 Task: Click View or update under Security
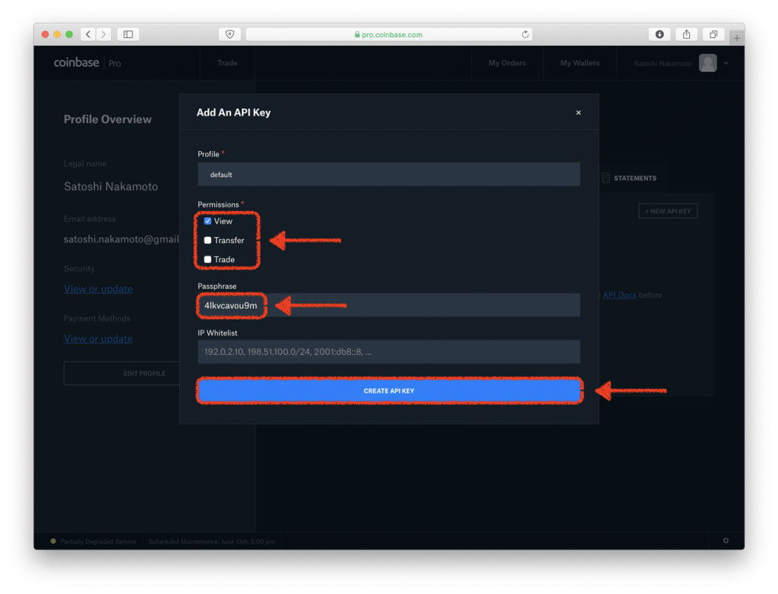(x=98, y=289)
